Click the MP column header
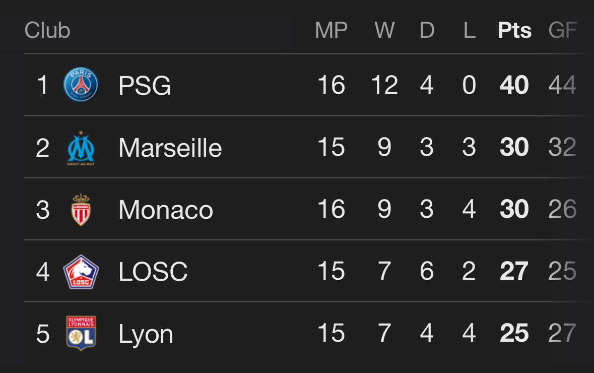Screen dimensions: 594x373 (331, 30)
